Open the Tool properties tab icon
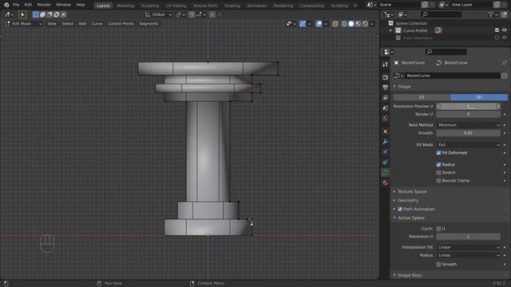Viewport: 511px width, 287px height. (385, 65)
